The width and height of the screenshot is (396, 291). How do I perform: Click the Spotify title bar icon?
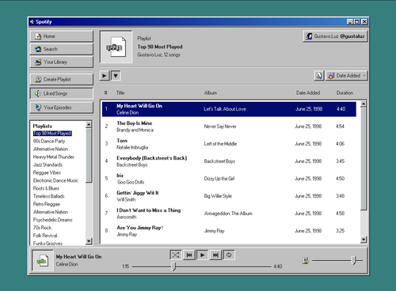click(32, 21)
